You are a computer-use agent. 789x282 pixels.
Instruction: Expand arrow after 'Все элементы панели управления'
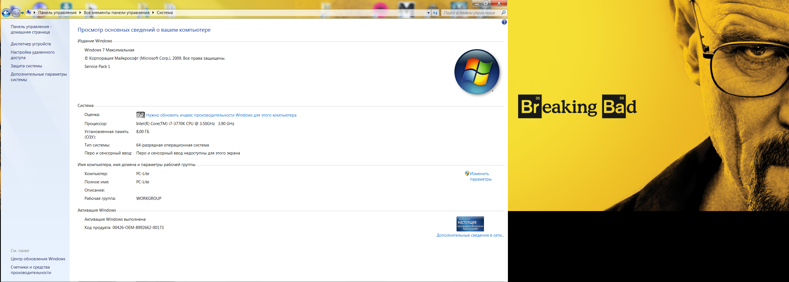point(153,13)
